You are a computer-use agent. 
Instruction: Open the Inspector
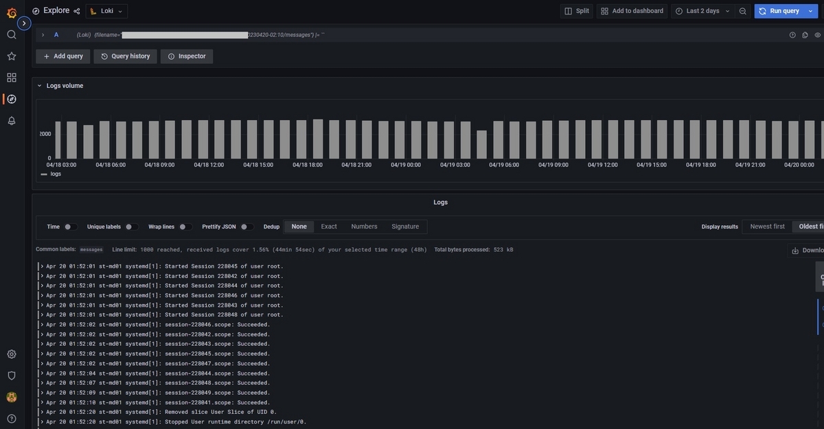click(x=187, y=56)
